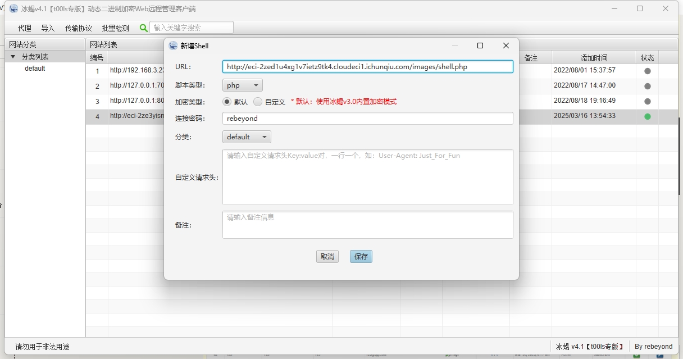Open the 脚本类型 php dropdown
The image size is (683, 359).
tap(243, 85)
